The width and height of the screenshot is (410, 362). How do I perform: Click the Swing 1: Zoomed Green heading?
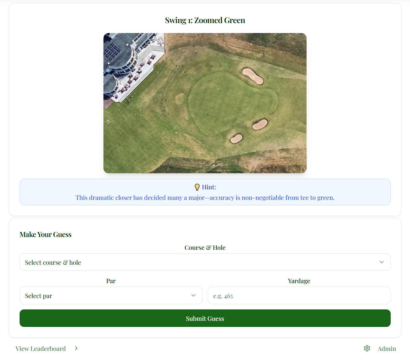click(205, 20)
